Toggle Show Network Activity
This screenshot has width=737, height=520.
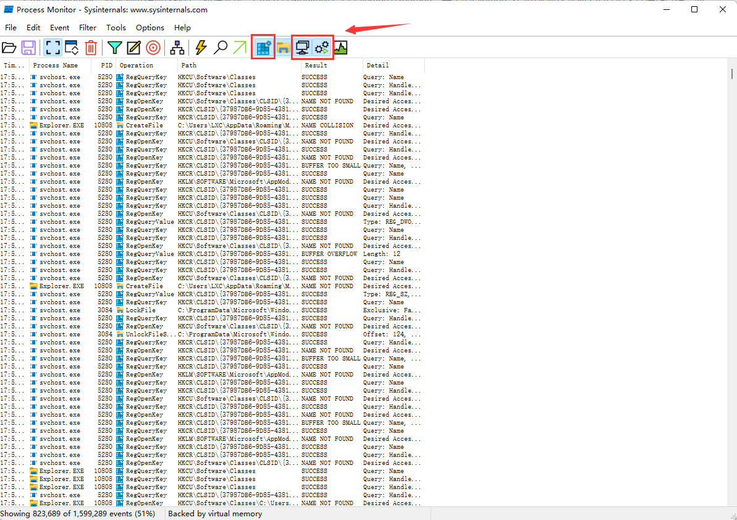[x=302, y=48]
